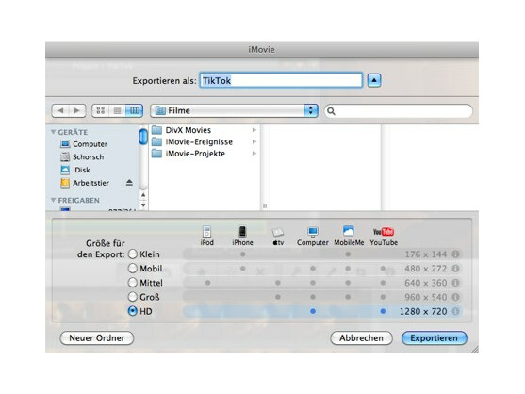Screen dimensions: 525x394
Task: Select the Apple TV device icon
Action: tap(278, 232)
